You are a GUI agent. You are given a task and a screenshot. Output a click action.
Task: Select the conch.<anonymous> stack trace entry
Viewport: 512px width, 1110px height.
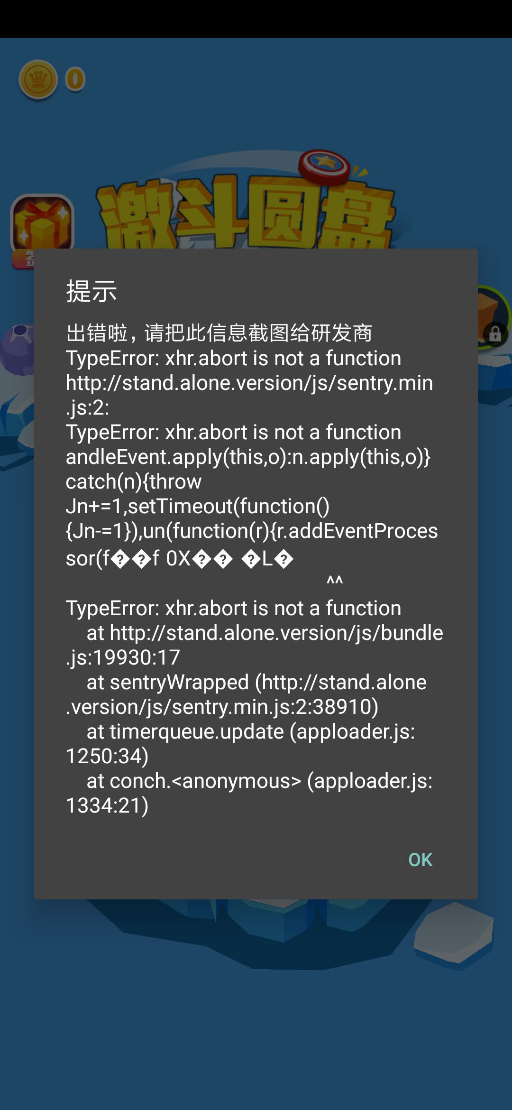[x=249, y=793]
